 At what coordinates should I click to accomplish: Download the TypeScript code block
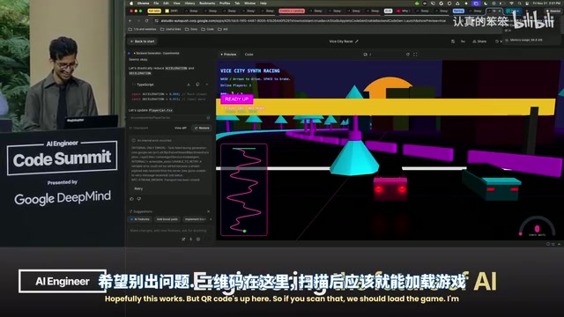tap(189, 85)
